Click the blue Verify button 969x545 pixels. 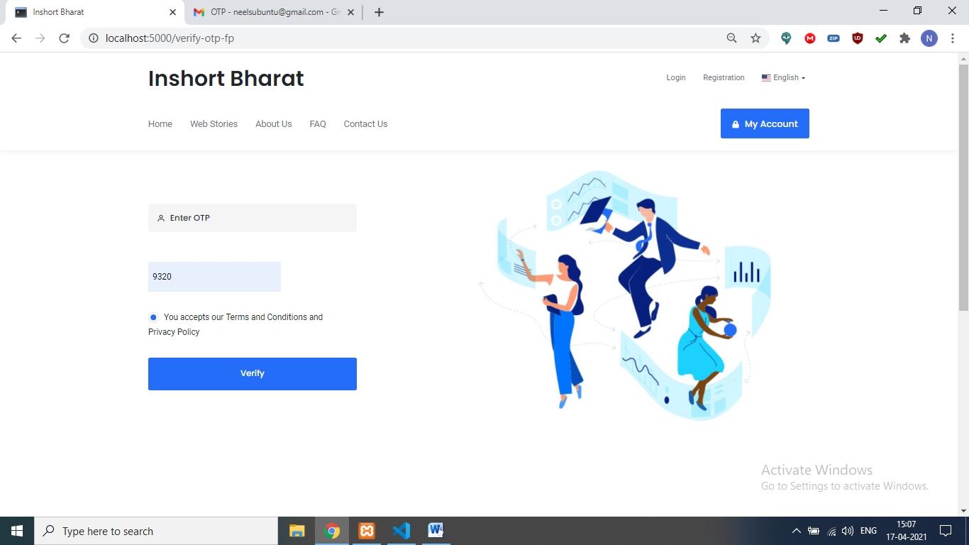[253, 374]
